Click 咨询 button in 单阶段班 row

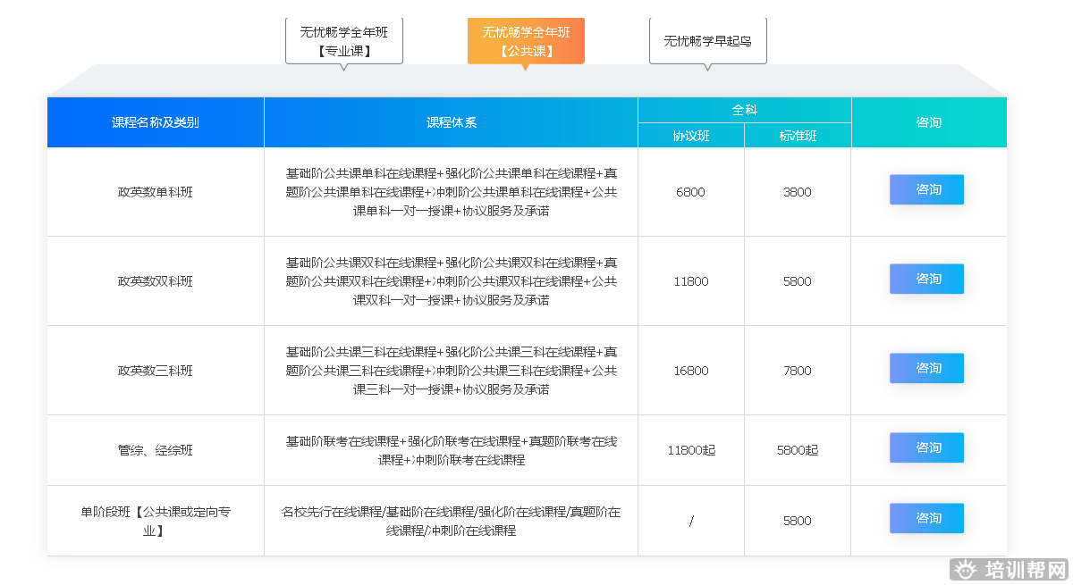[926, 519]
